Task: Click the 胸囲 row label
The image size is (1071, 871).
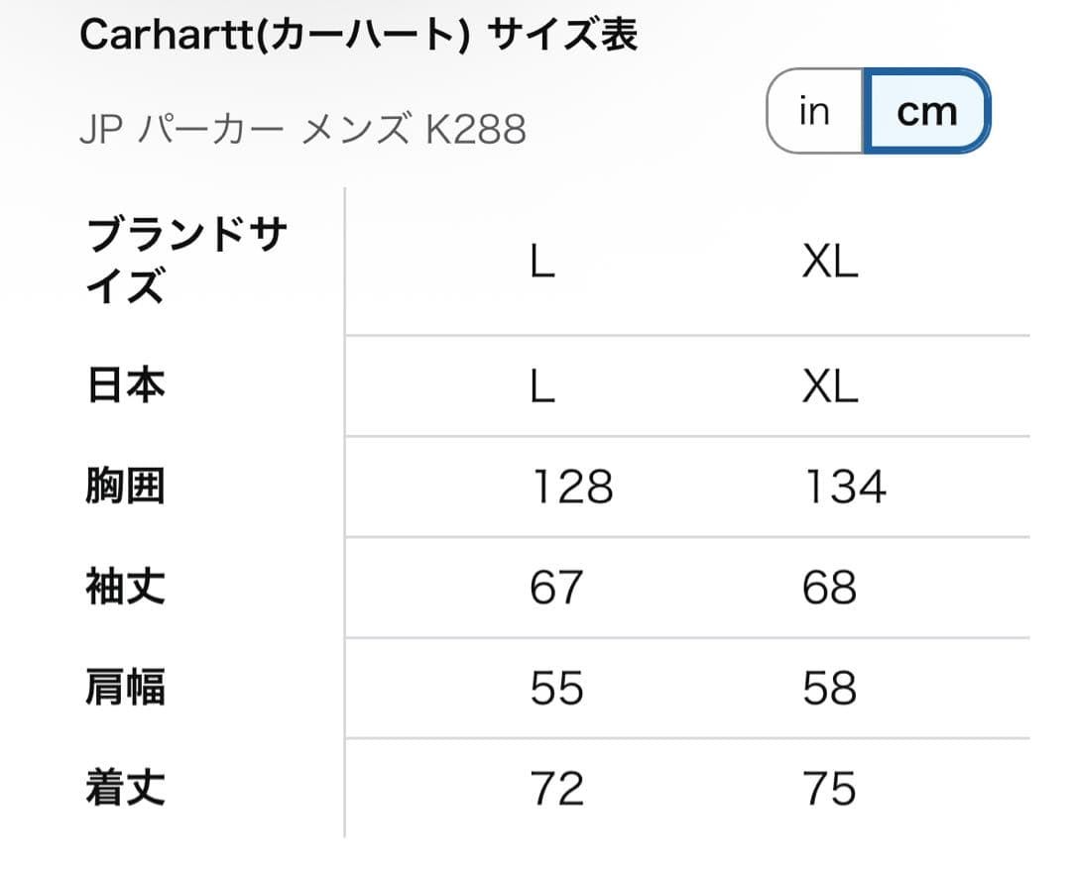Action: pyautogui.click(x=125, y=487)
